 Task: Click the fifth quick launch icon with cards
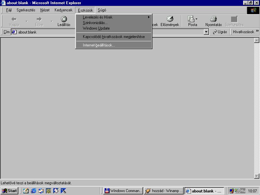point(56,191)
